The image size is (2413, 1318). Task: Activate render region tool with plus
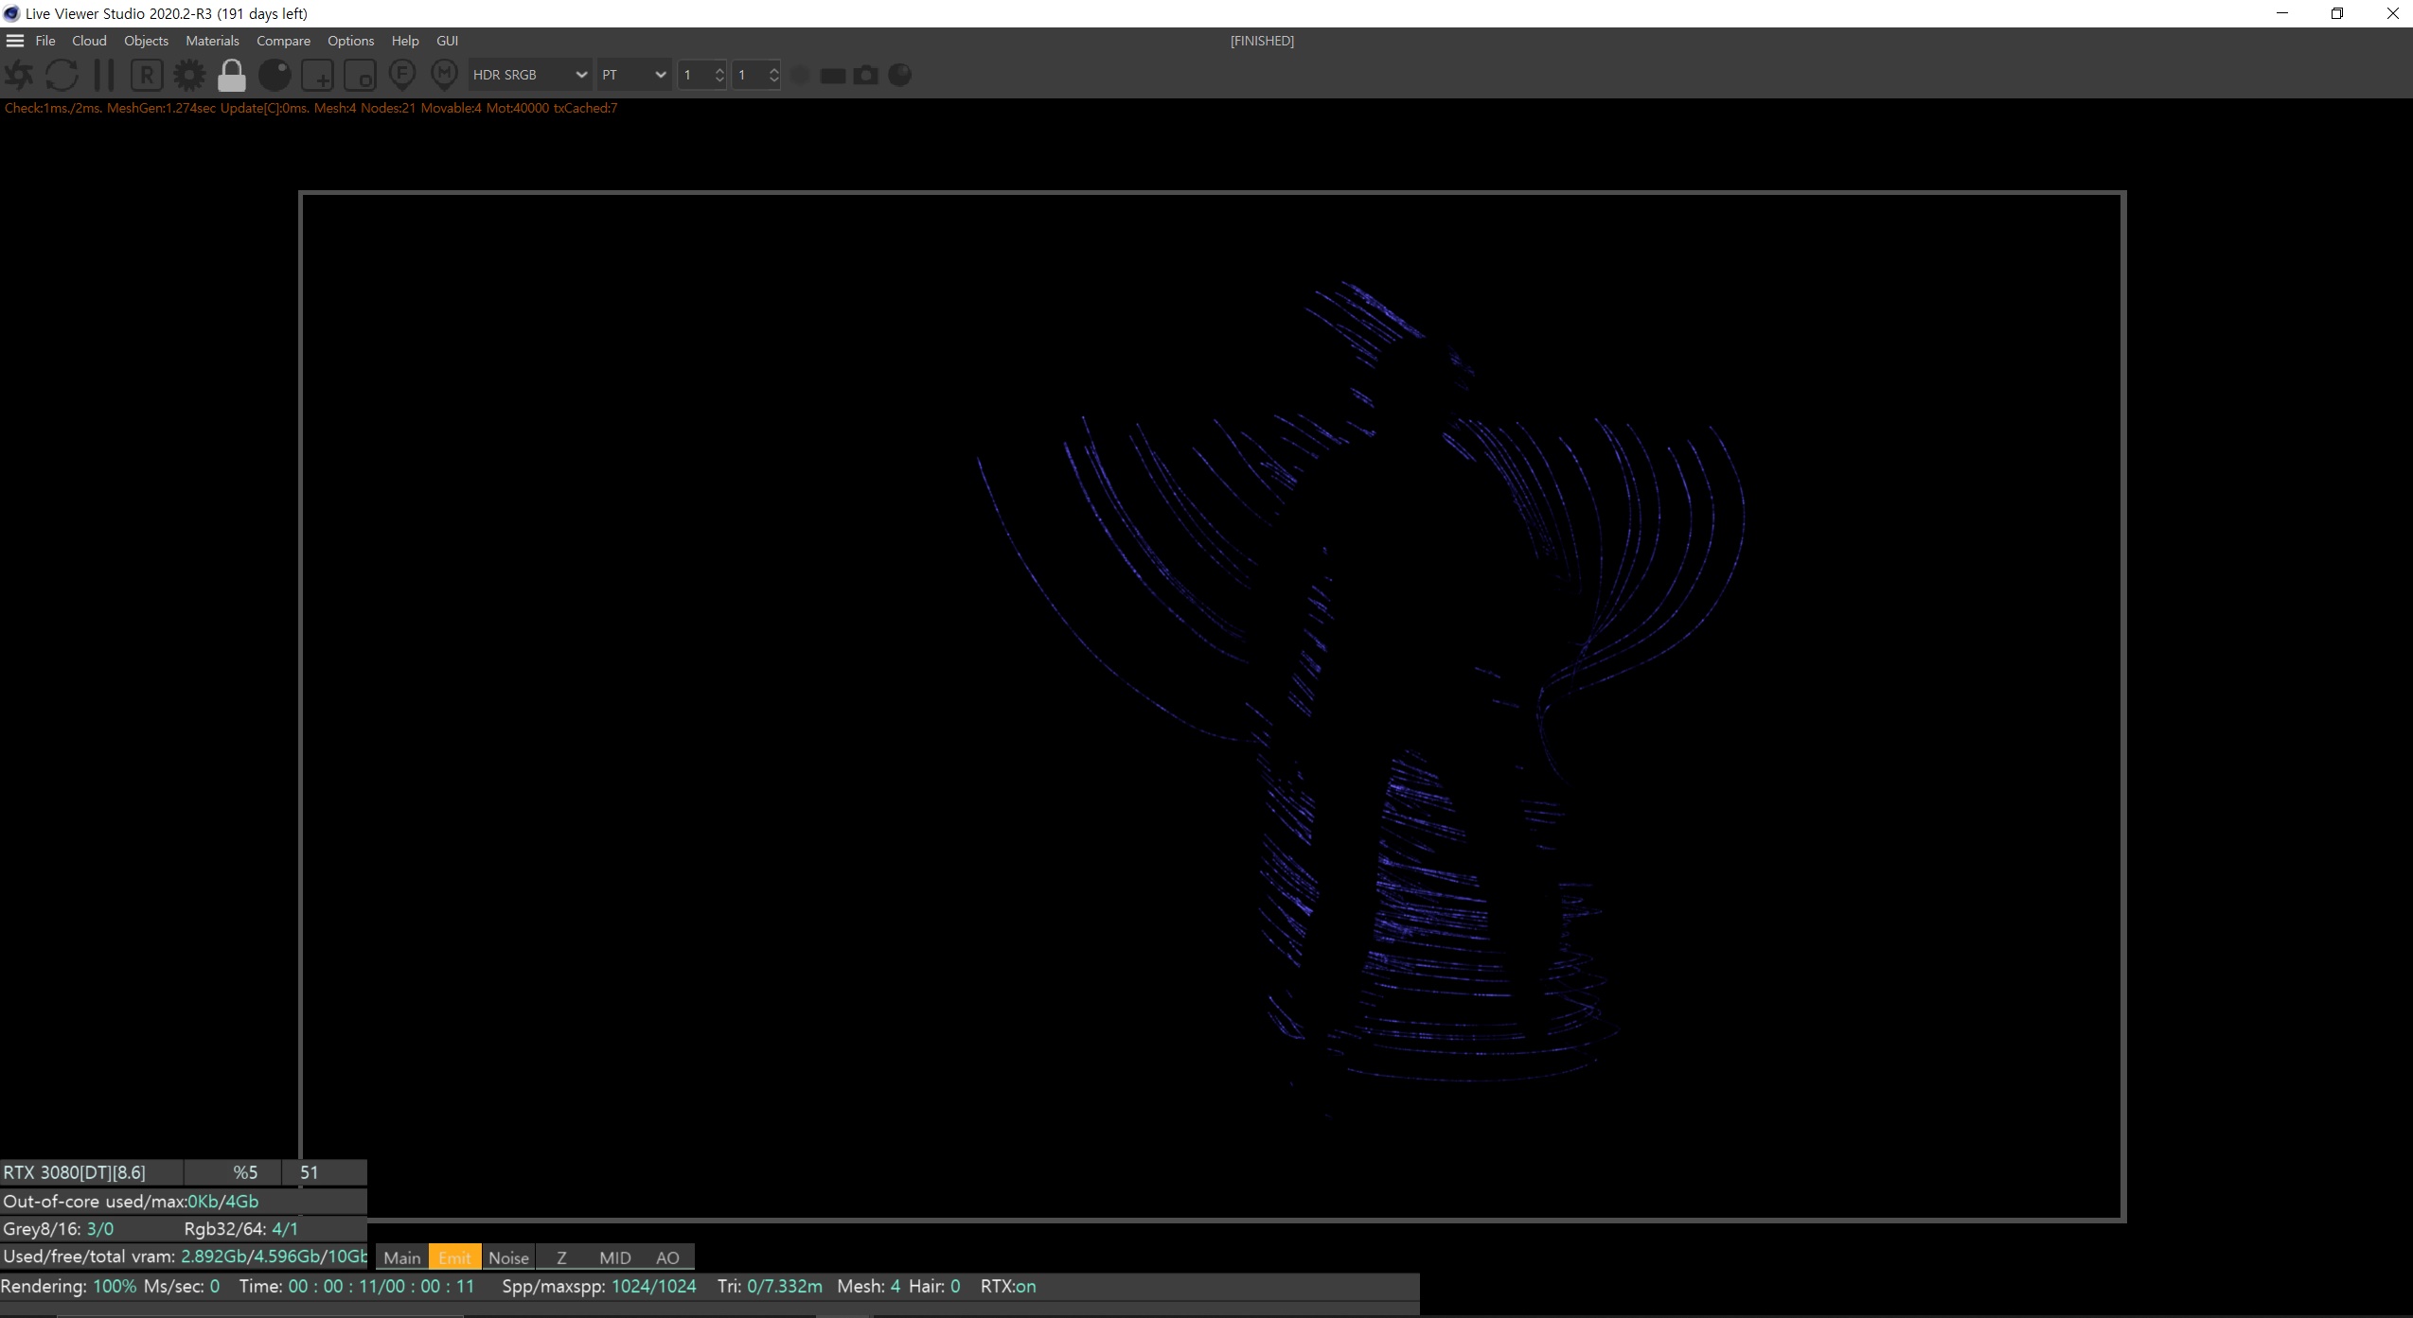pos(317,75)
